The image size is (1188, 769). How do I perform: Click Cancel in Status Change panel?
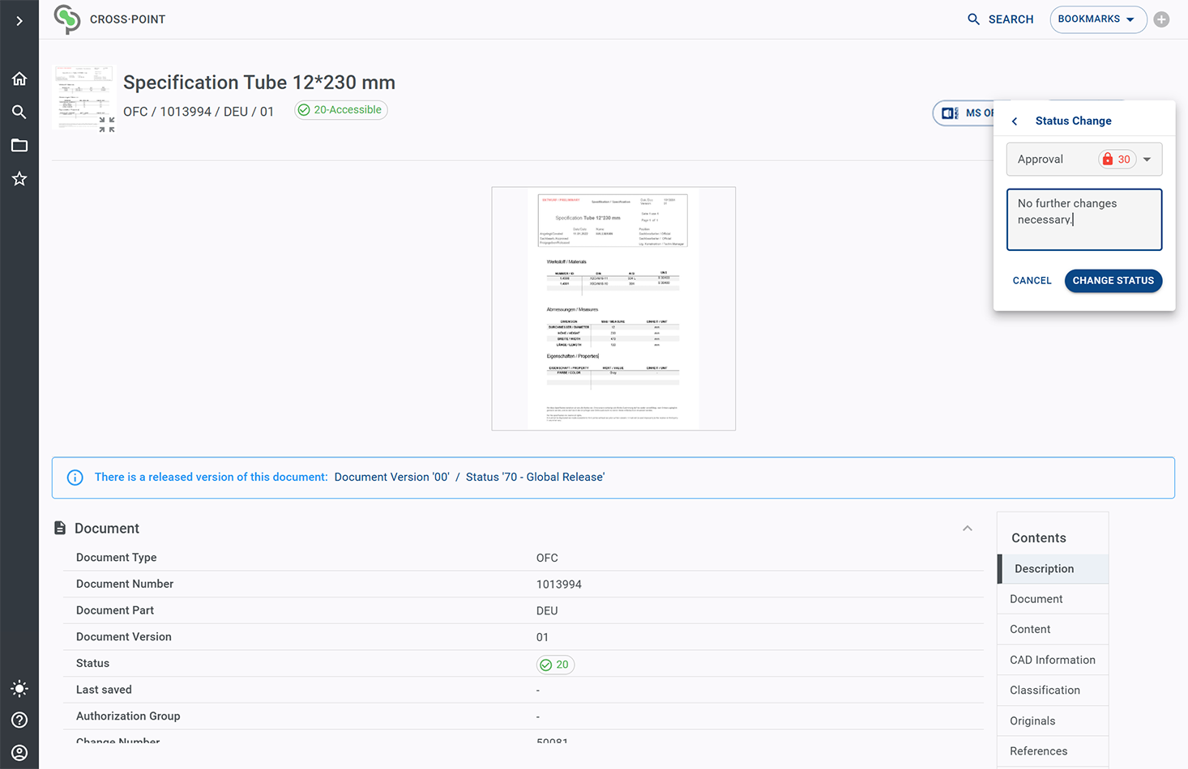pyautogui.click(x=1032, y=281)
